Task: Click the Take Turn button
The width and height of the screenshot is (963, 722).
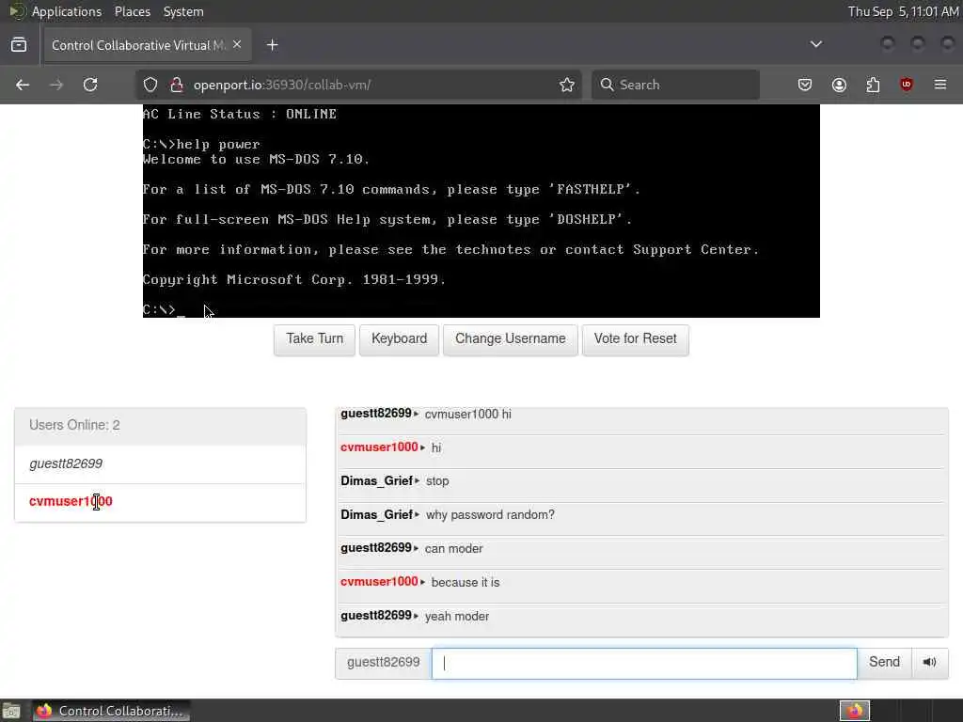Action: pyautogui.click(x=314, y=338)
